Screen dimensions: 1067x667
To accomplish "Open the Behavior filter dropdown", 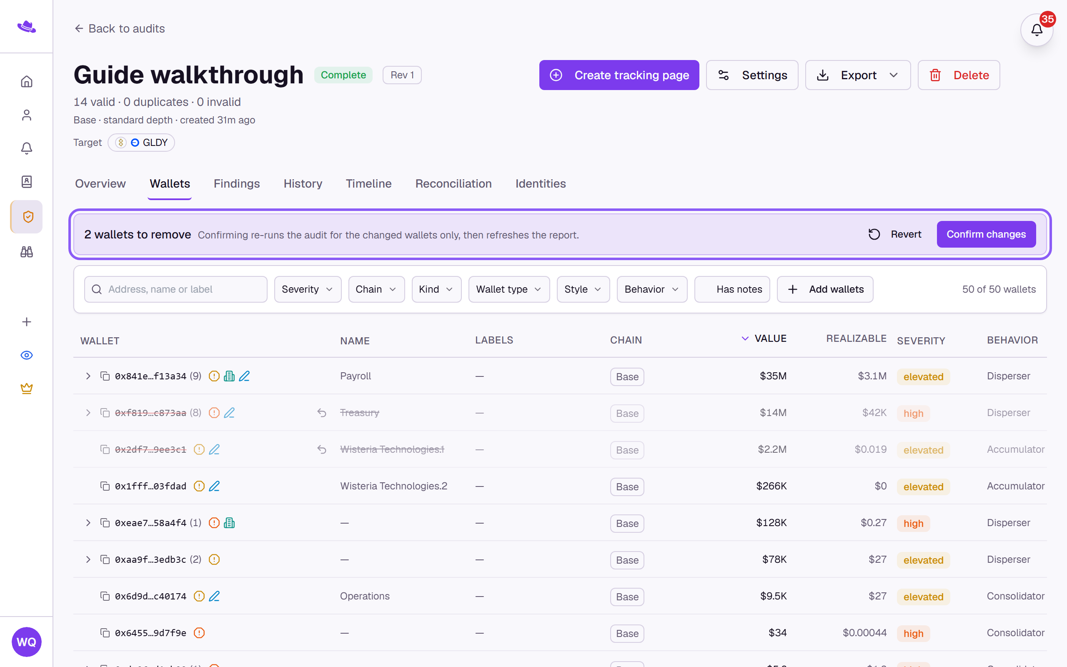I will tap(652, 289).
